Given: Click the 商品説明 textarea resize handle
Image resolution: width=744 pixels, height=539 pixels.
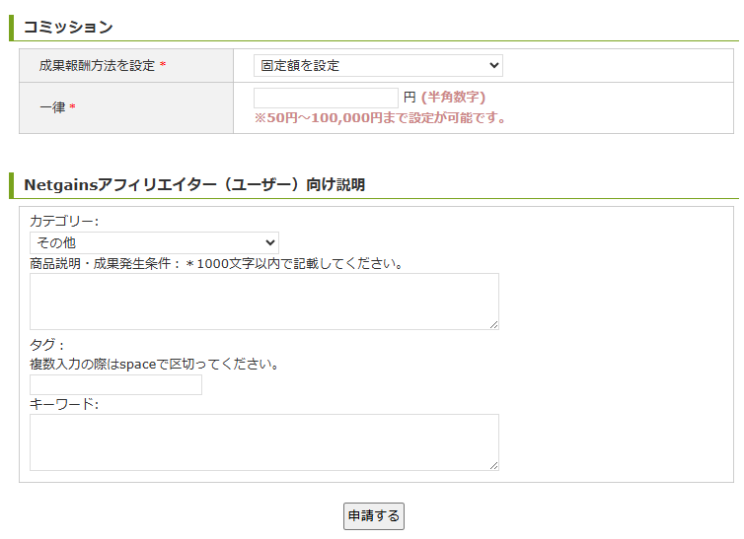Looking at the screenshot, I should coord(493,324).
